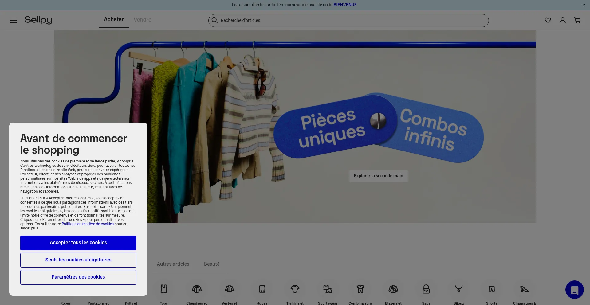Select the Bijoux category icon
Viewport: 590px width, 305px height.
pyautogui.click(x=458, y=289)
